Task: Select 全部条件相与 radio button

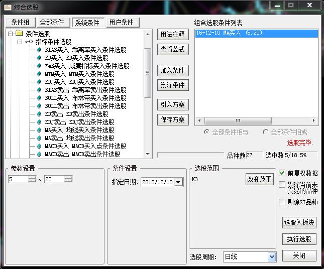Action: pos(206,131)
